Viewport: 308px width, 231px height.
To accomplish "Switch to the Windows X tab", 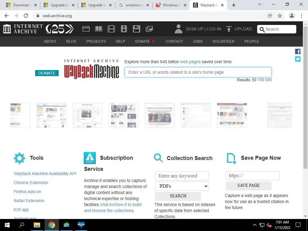I will pyautogui.click(x=171, y=5).
